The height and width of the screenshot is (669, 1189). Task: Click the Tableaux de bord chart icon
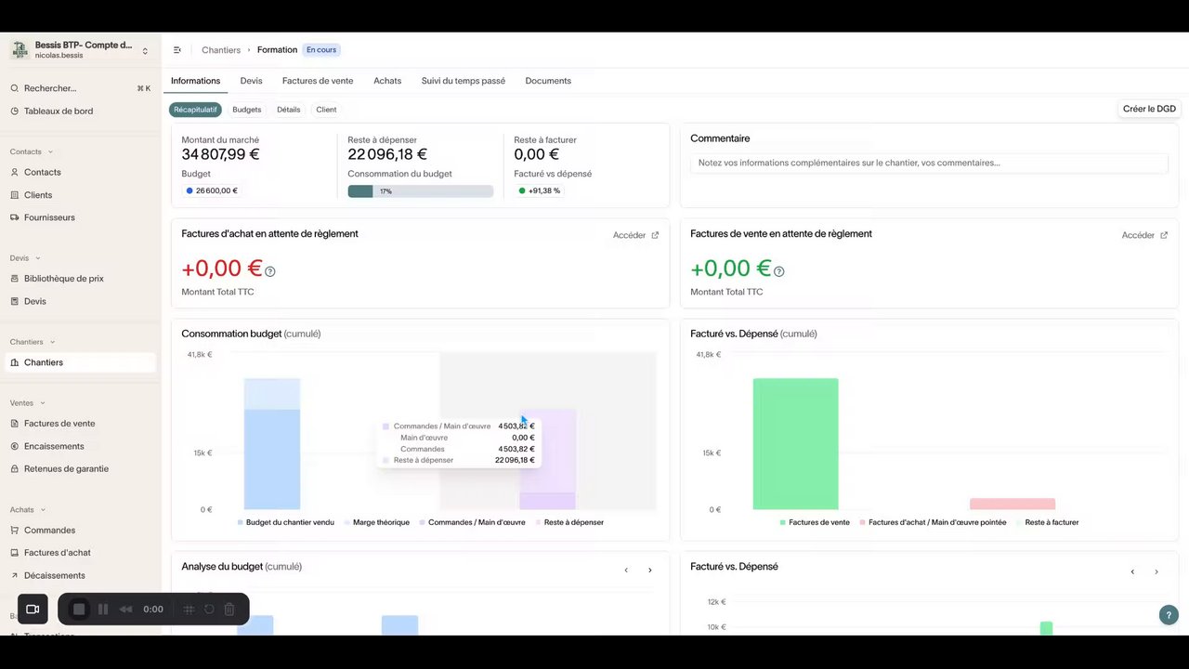[15, 111]
